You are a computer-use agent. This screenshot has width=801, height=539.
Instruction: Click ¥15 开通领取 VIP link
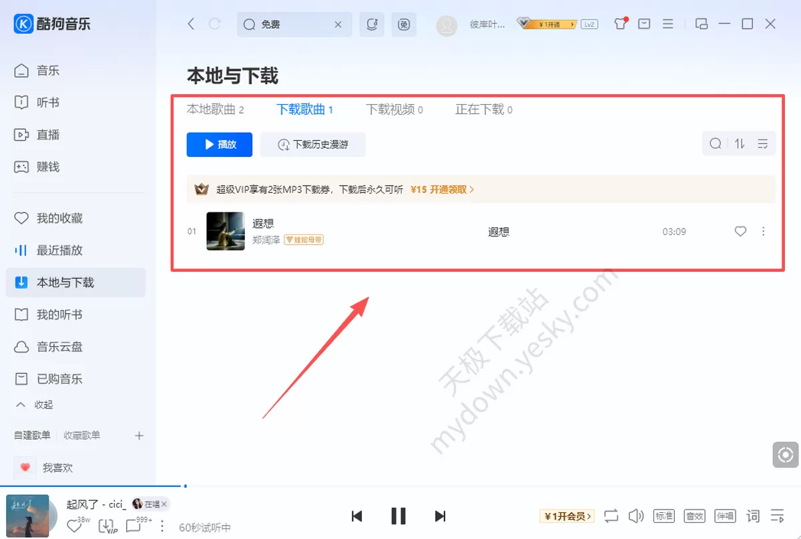442,190
